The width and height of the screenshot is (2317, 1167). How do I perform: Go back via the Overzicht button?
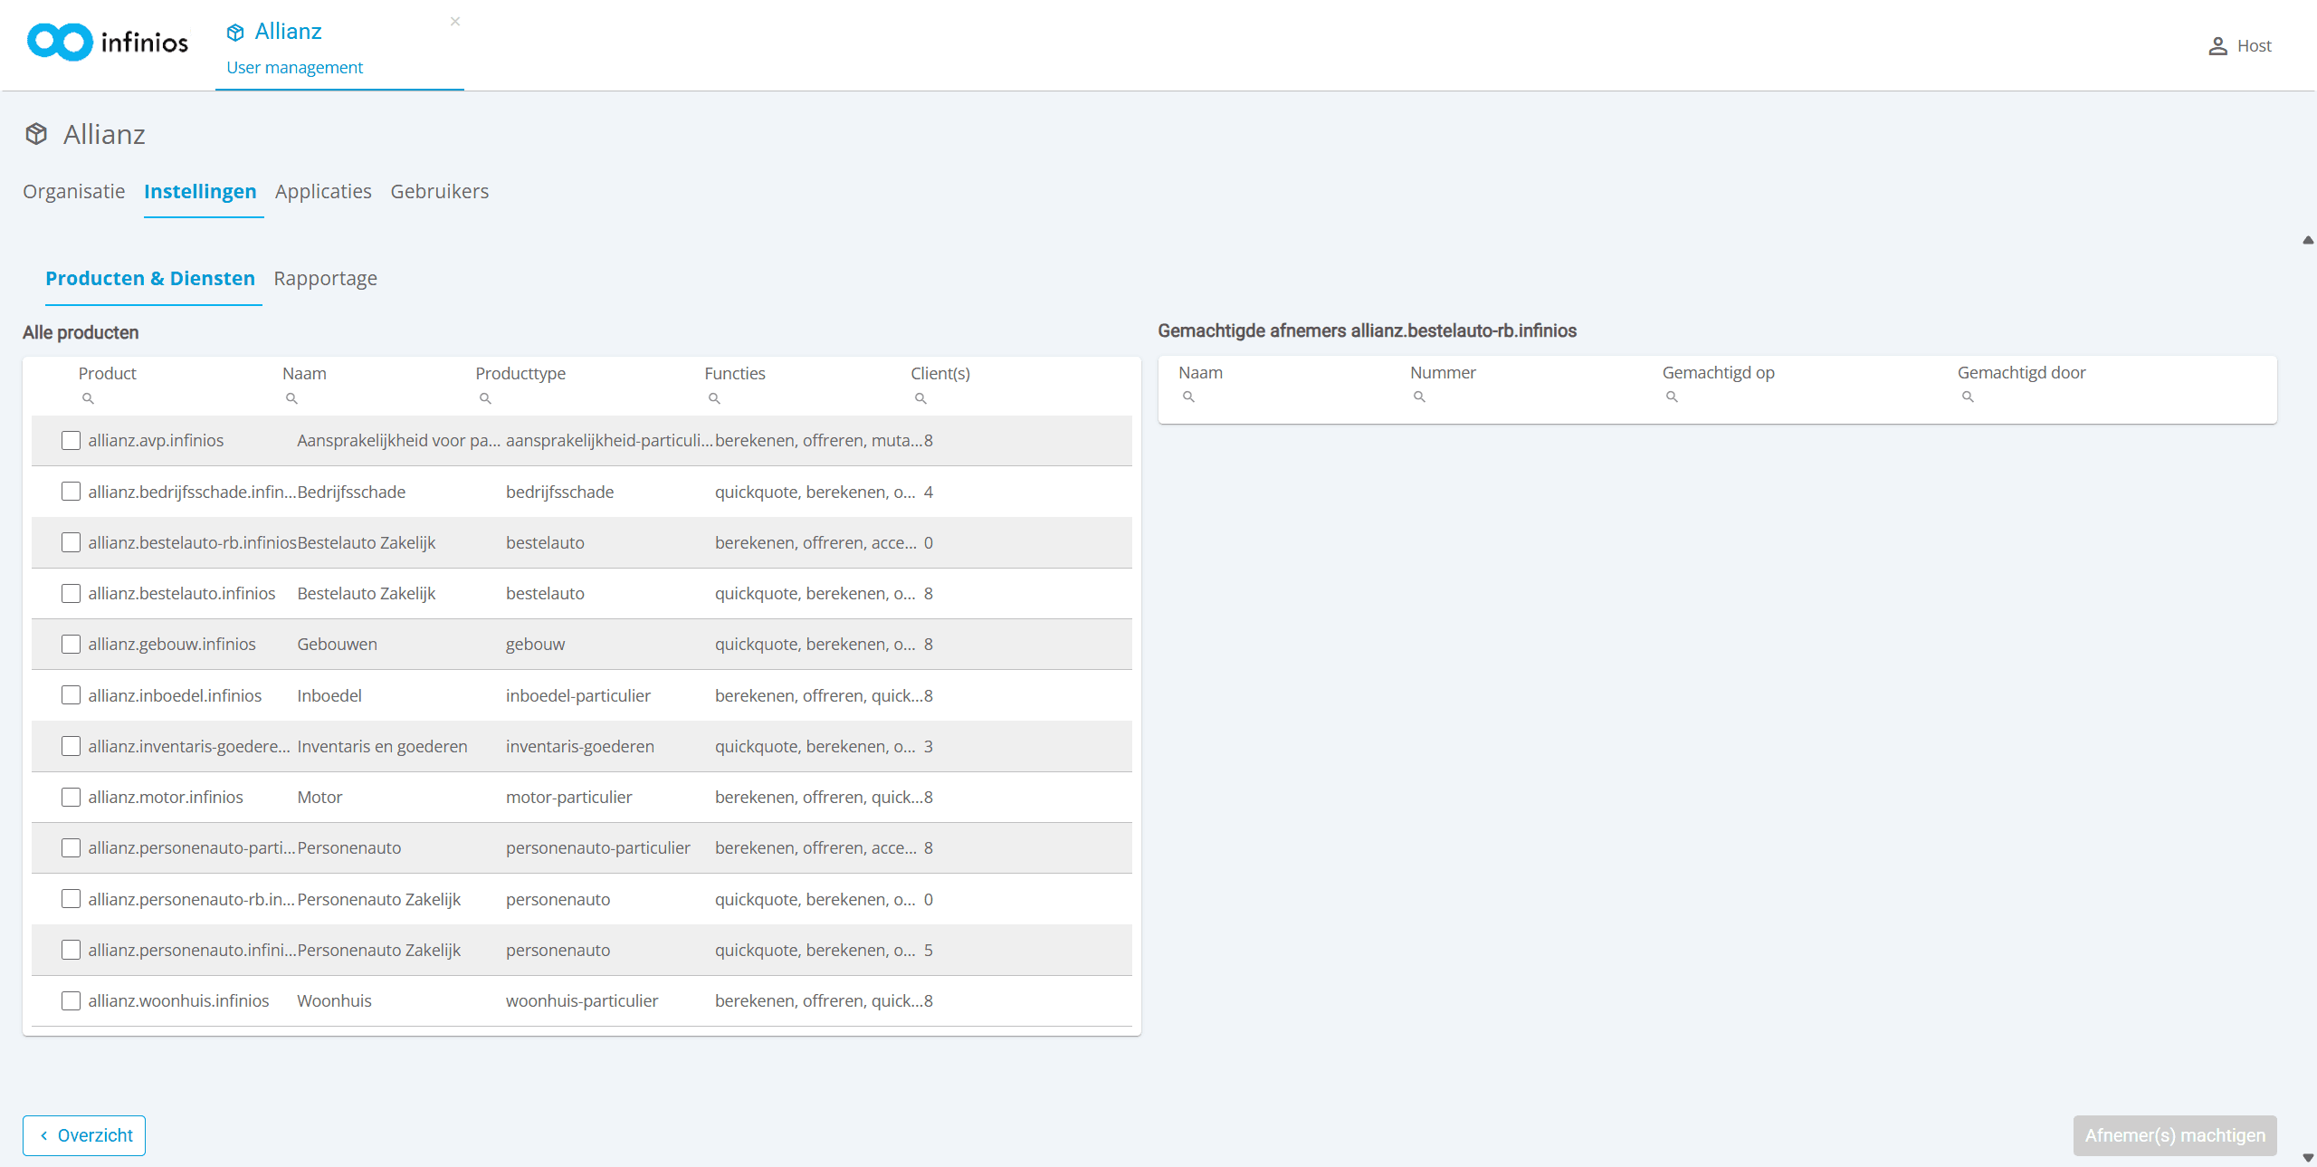[x=84, y=1135]
